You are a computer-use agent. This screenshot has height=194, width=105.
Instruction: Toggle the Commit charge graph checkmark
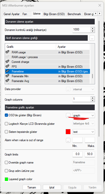tap(8, 61)
